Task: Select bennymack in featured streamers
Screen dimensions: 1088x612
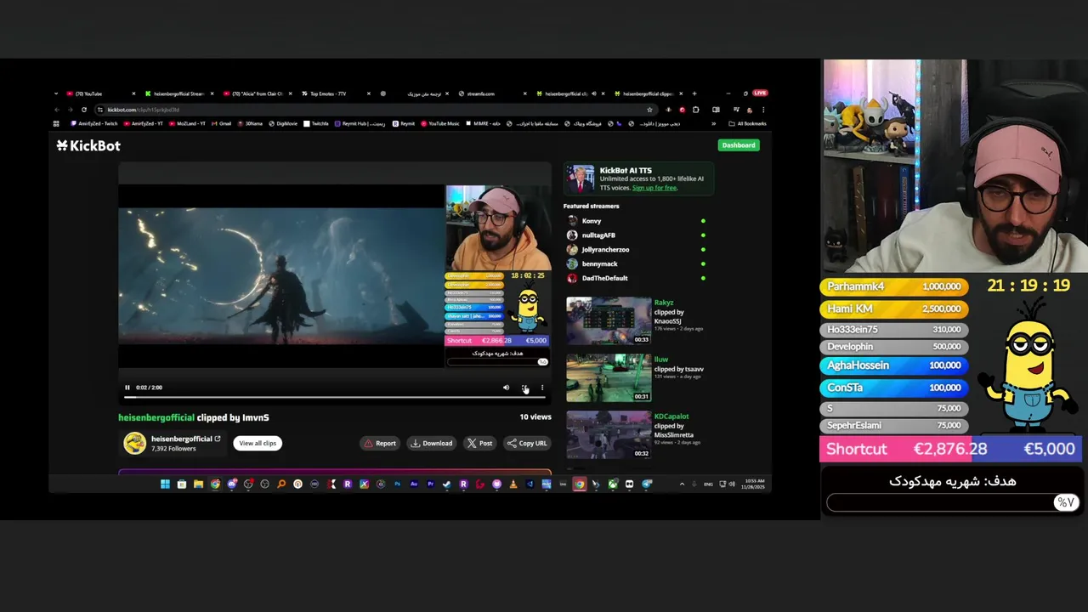Action: pos(637,264)
